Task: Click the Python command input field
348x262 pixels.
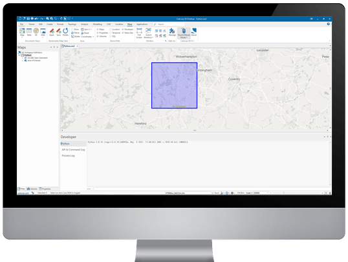Action: (x=212, y=189)
